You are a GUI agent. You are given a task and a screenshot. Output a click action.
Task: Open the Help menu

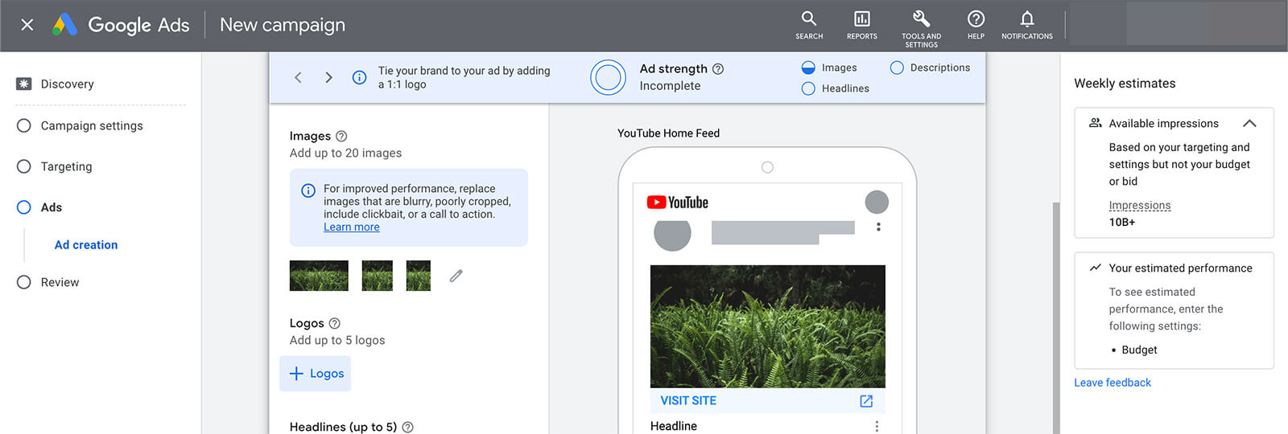[976, 25]
